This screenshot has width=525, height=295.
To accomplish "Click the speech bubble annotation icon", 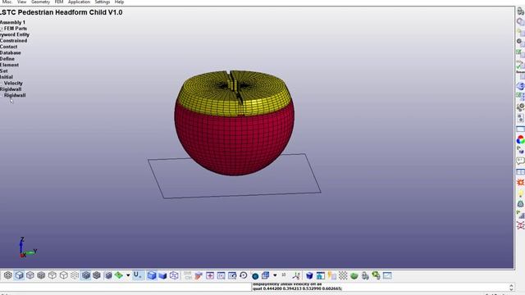I will pyautogui.click(x=520, y=161).
